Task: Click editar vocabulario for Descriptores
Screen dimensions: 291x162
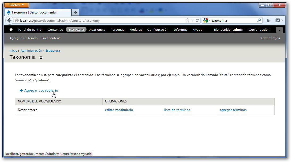Action: [x=119, y=110]
